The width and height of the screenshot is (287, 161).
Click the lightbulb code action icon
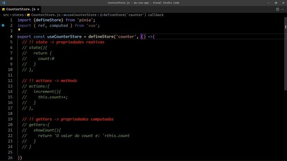[19, 30]
